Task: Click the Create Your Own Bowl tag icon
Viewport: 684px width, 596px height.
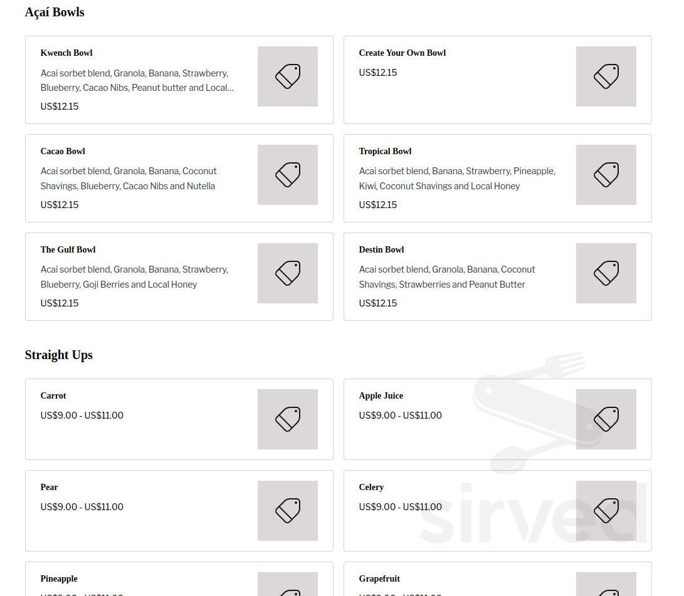Action: 606,76
